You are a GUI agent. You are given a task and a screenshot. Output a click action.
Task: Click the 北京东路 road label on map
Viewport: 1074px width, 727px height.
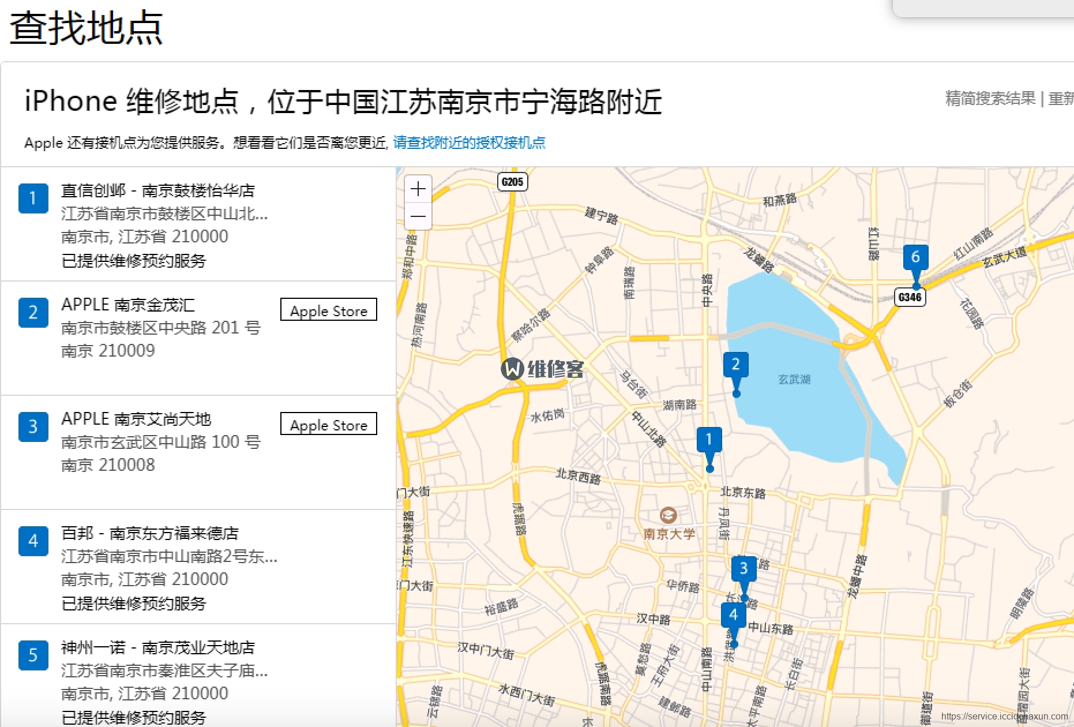[743, 492]
